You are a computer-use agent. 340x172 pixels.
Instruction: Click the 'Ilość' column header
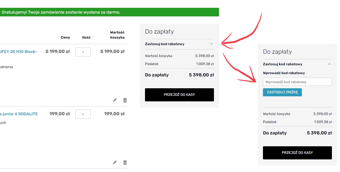pos(86,37)
